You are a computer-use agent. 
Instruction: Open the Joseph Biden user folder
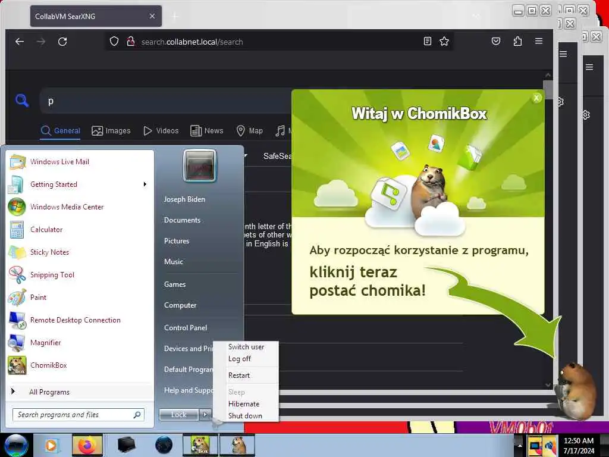[x=184, y=199]
